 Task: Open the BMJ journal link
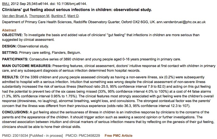[6, 4]
